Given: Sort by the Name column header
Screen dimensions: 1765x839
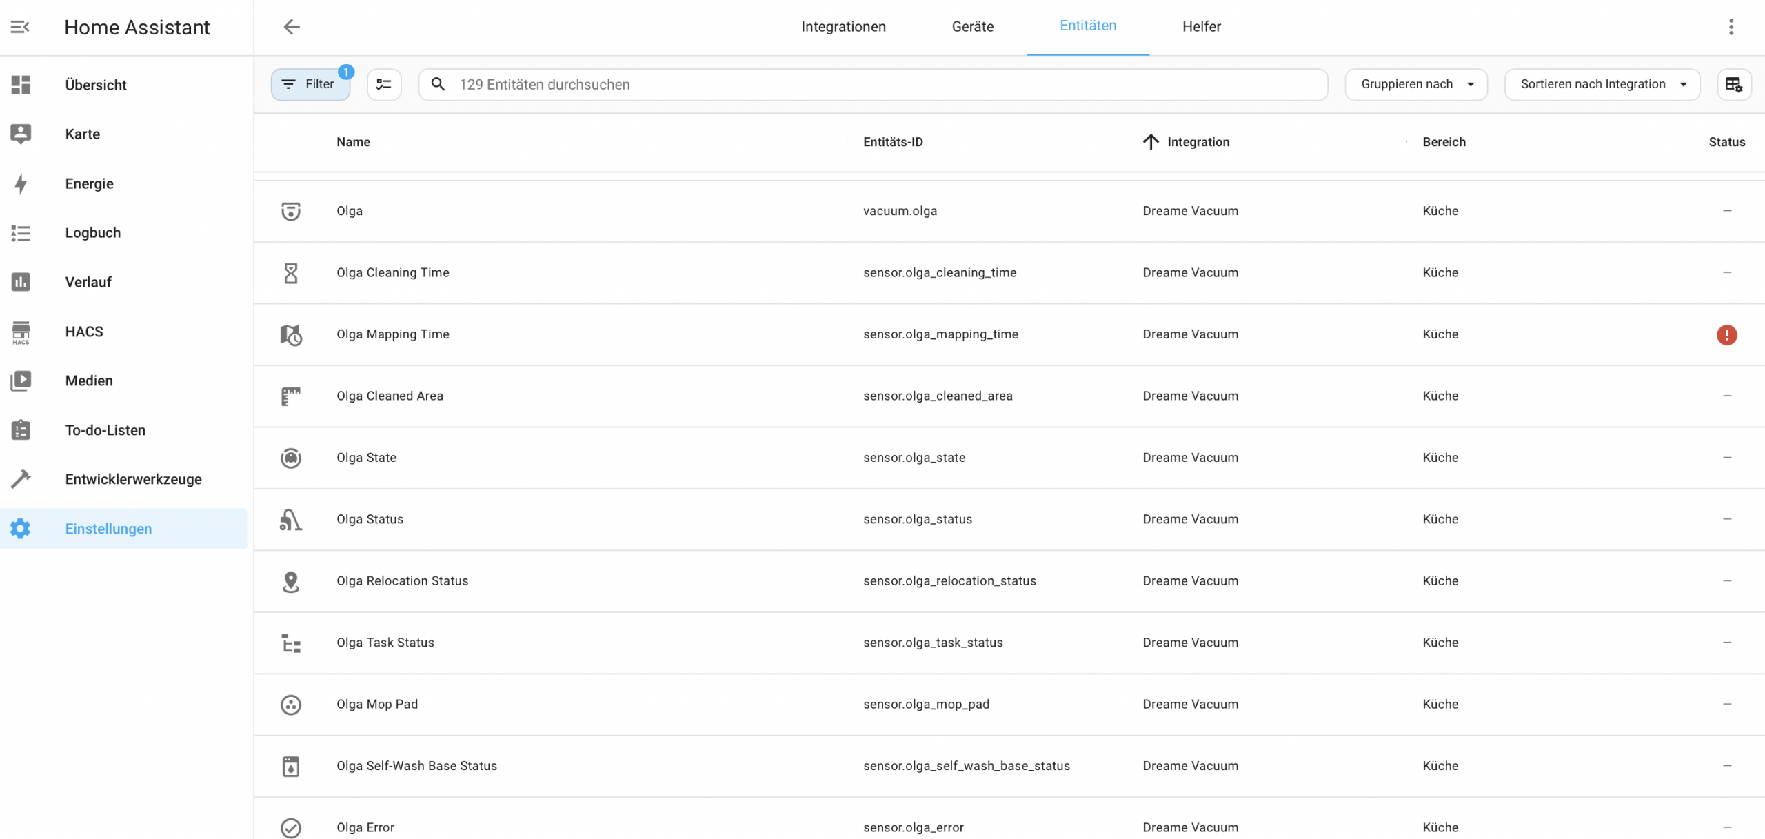Looking at the screenshot, I should point(353,142).
